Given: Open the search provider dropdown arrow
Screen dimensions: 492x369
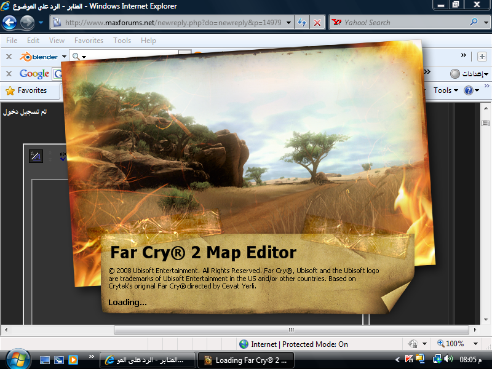Looking at the screenshot, I should pos(486,23).
